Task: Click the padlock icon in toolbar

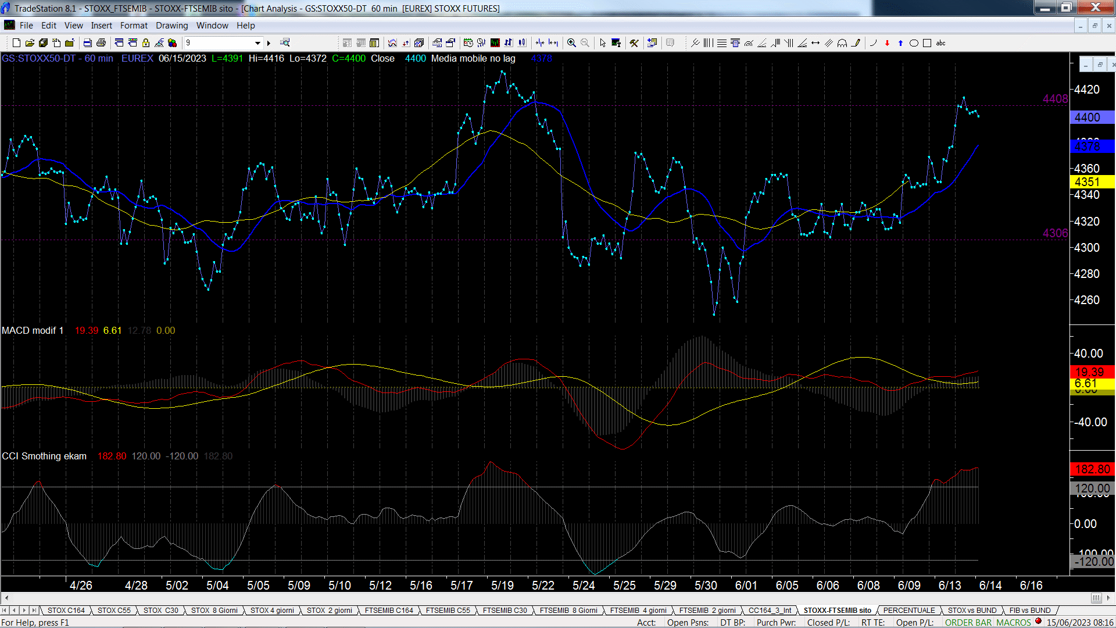Action: coord(146,43)
